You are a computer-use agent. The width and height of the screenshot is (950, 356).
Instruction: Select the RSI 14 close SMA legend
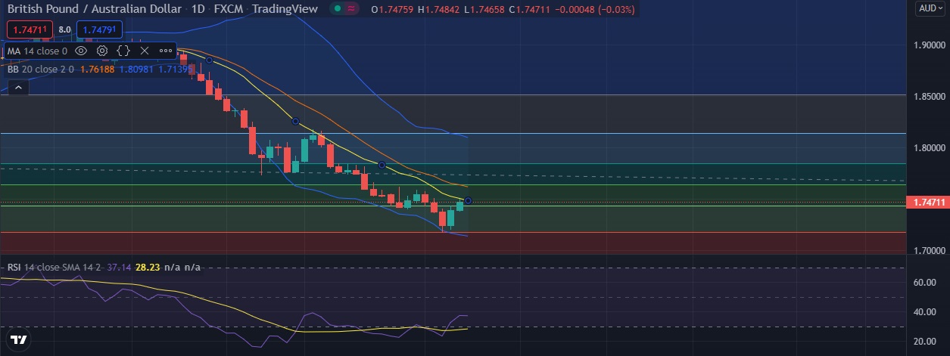point(55,268)
